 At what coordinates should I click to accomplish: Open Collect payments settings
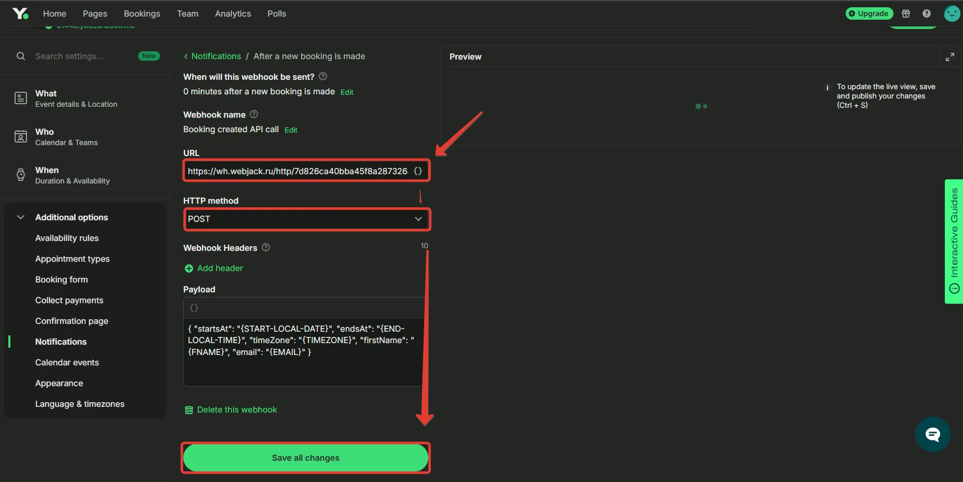[70, 301]
